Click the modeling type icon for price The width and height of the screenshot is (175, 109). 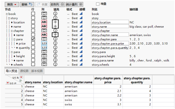(x=81, y=43)
